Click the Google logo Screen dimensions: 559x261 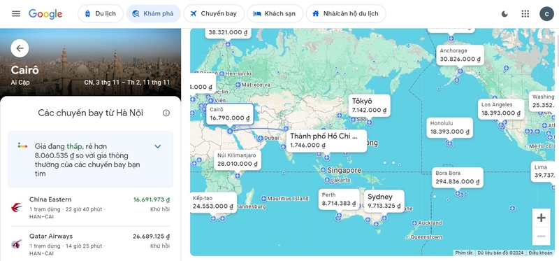[x=45, y=13]
